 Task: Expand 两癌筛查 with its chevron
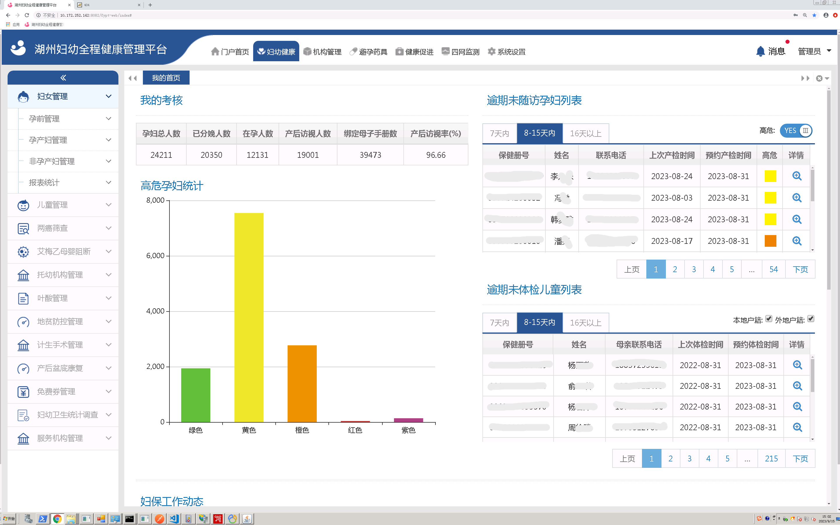[108, 228]
